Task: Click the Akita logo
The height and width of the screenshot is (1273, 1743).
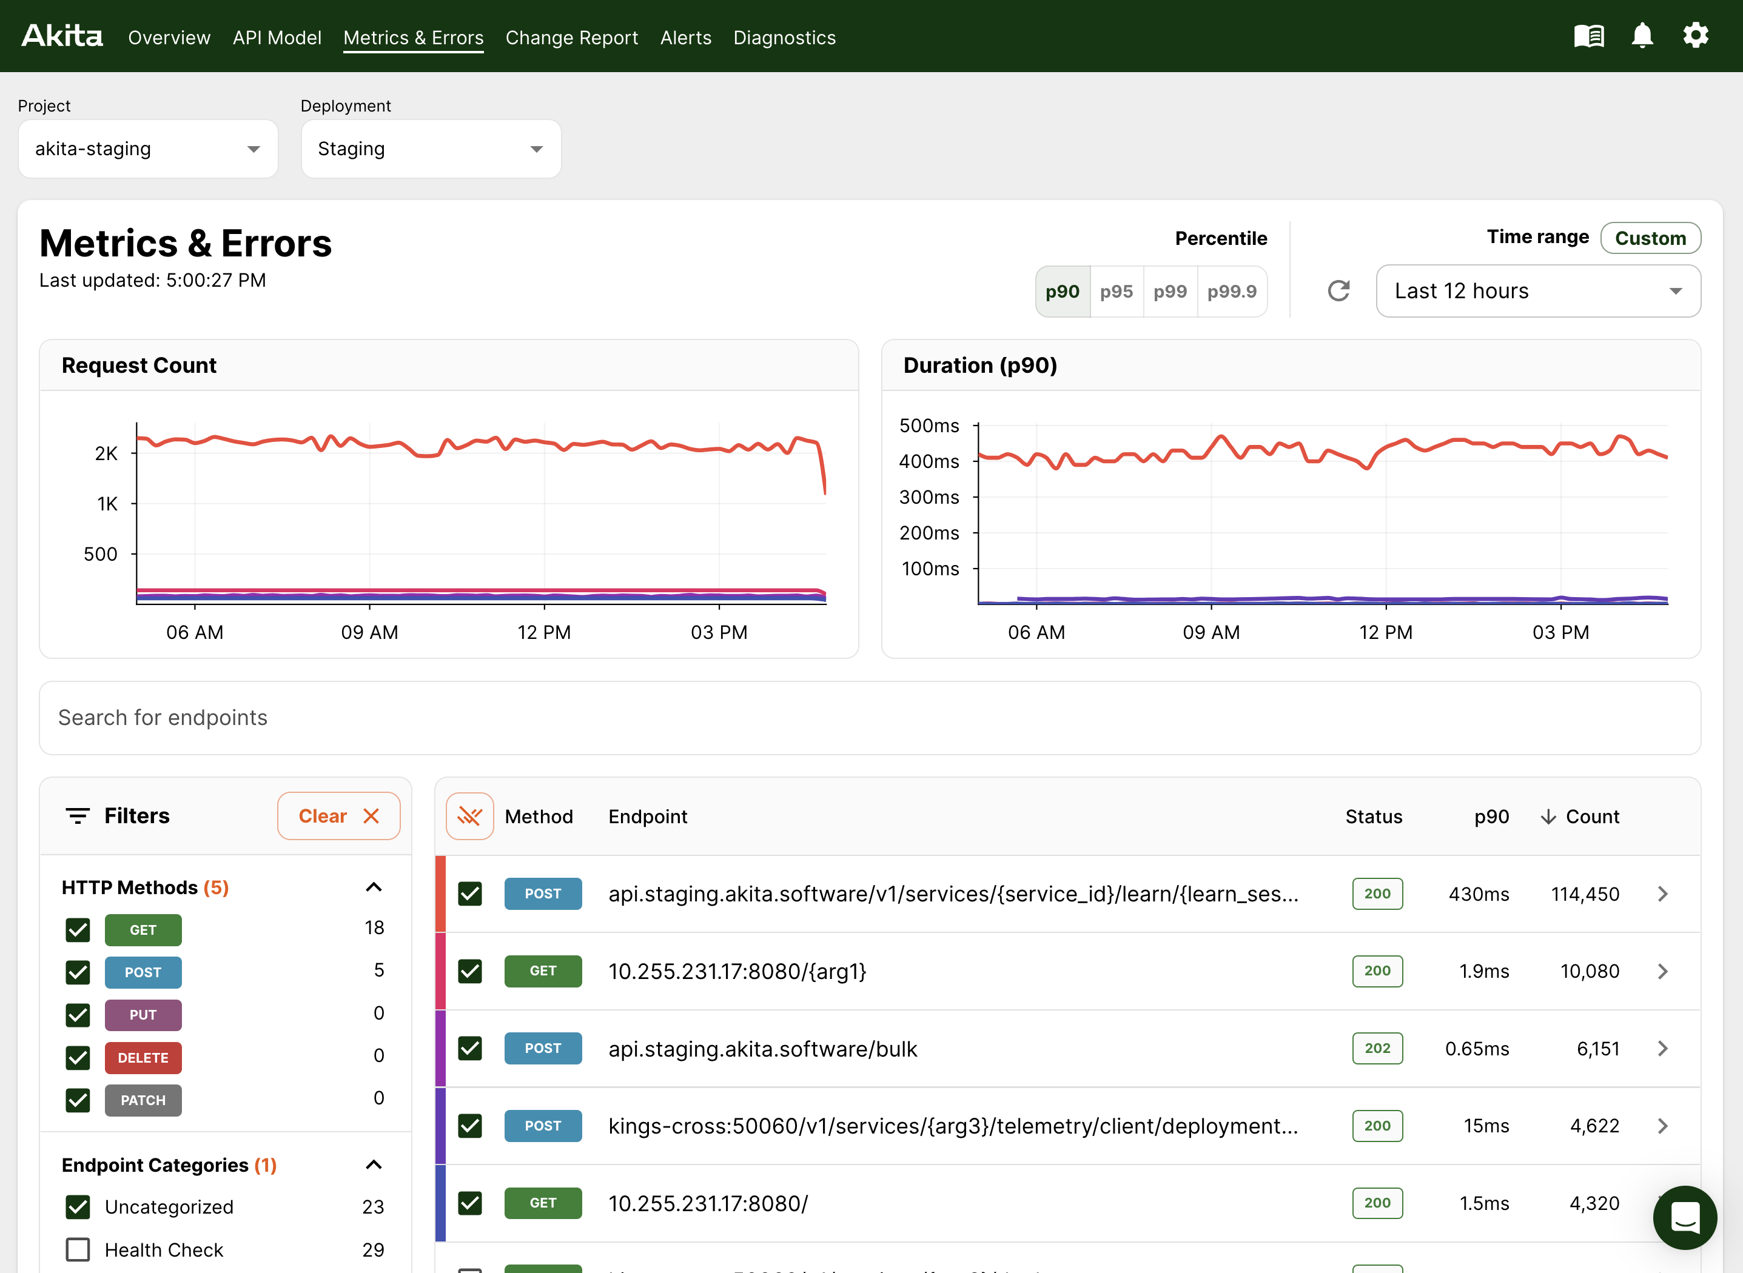Action: [62, 36]
